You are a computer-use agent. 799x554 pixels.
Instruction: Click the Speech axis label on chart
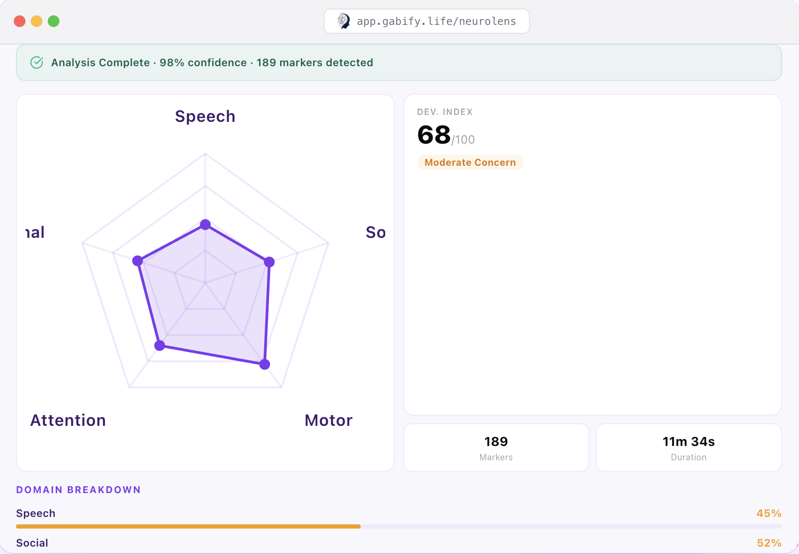coord(205,117)
